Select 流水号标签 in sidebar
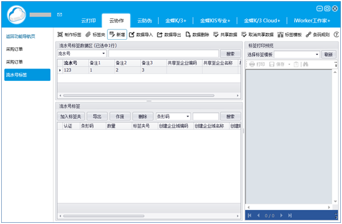The width and height of the screenshot is (342, 224). (x=27, y=75)
